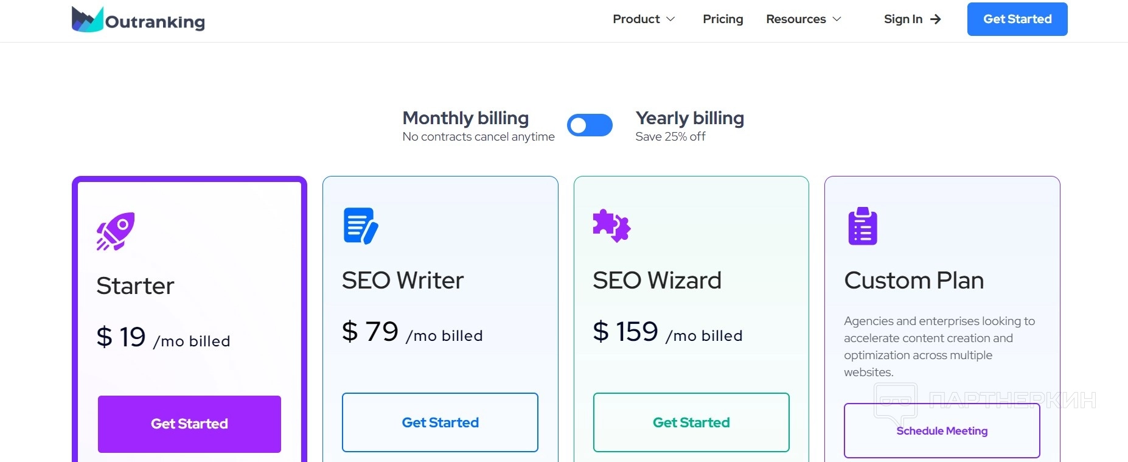Viewport: 1128px width, 462px height.
Task: Toggle the monthly/yearly billing switch
Action: 590,125
